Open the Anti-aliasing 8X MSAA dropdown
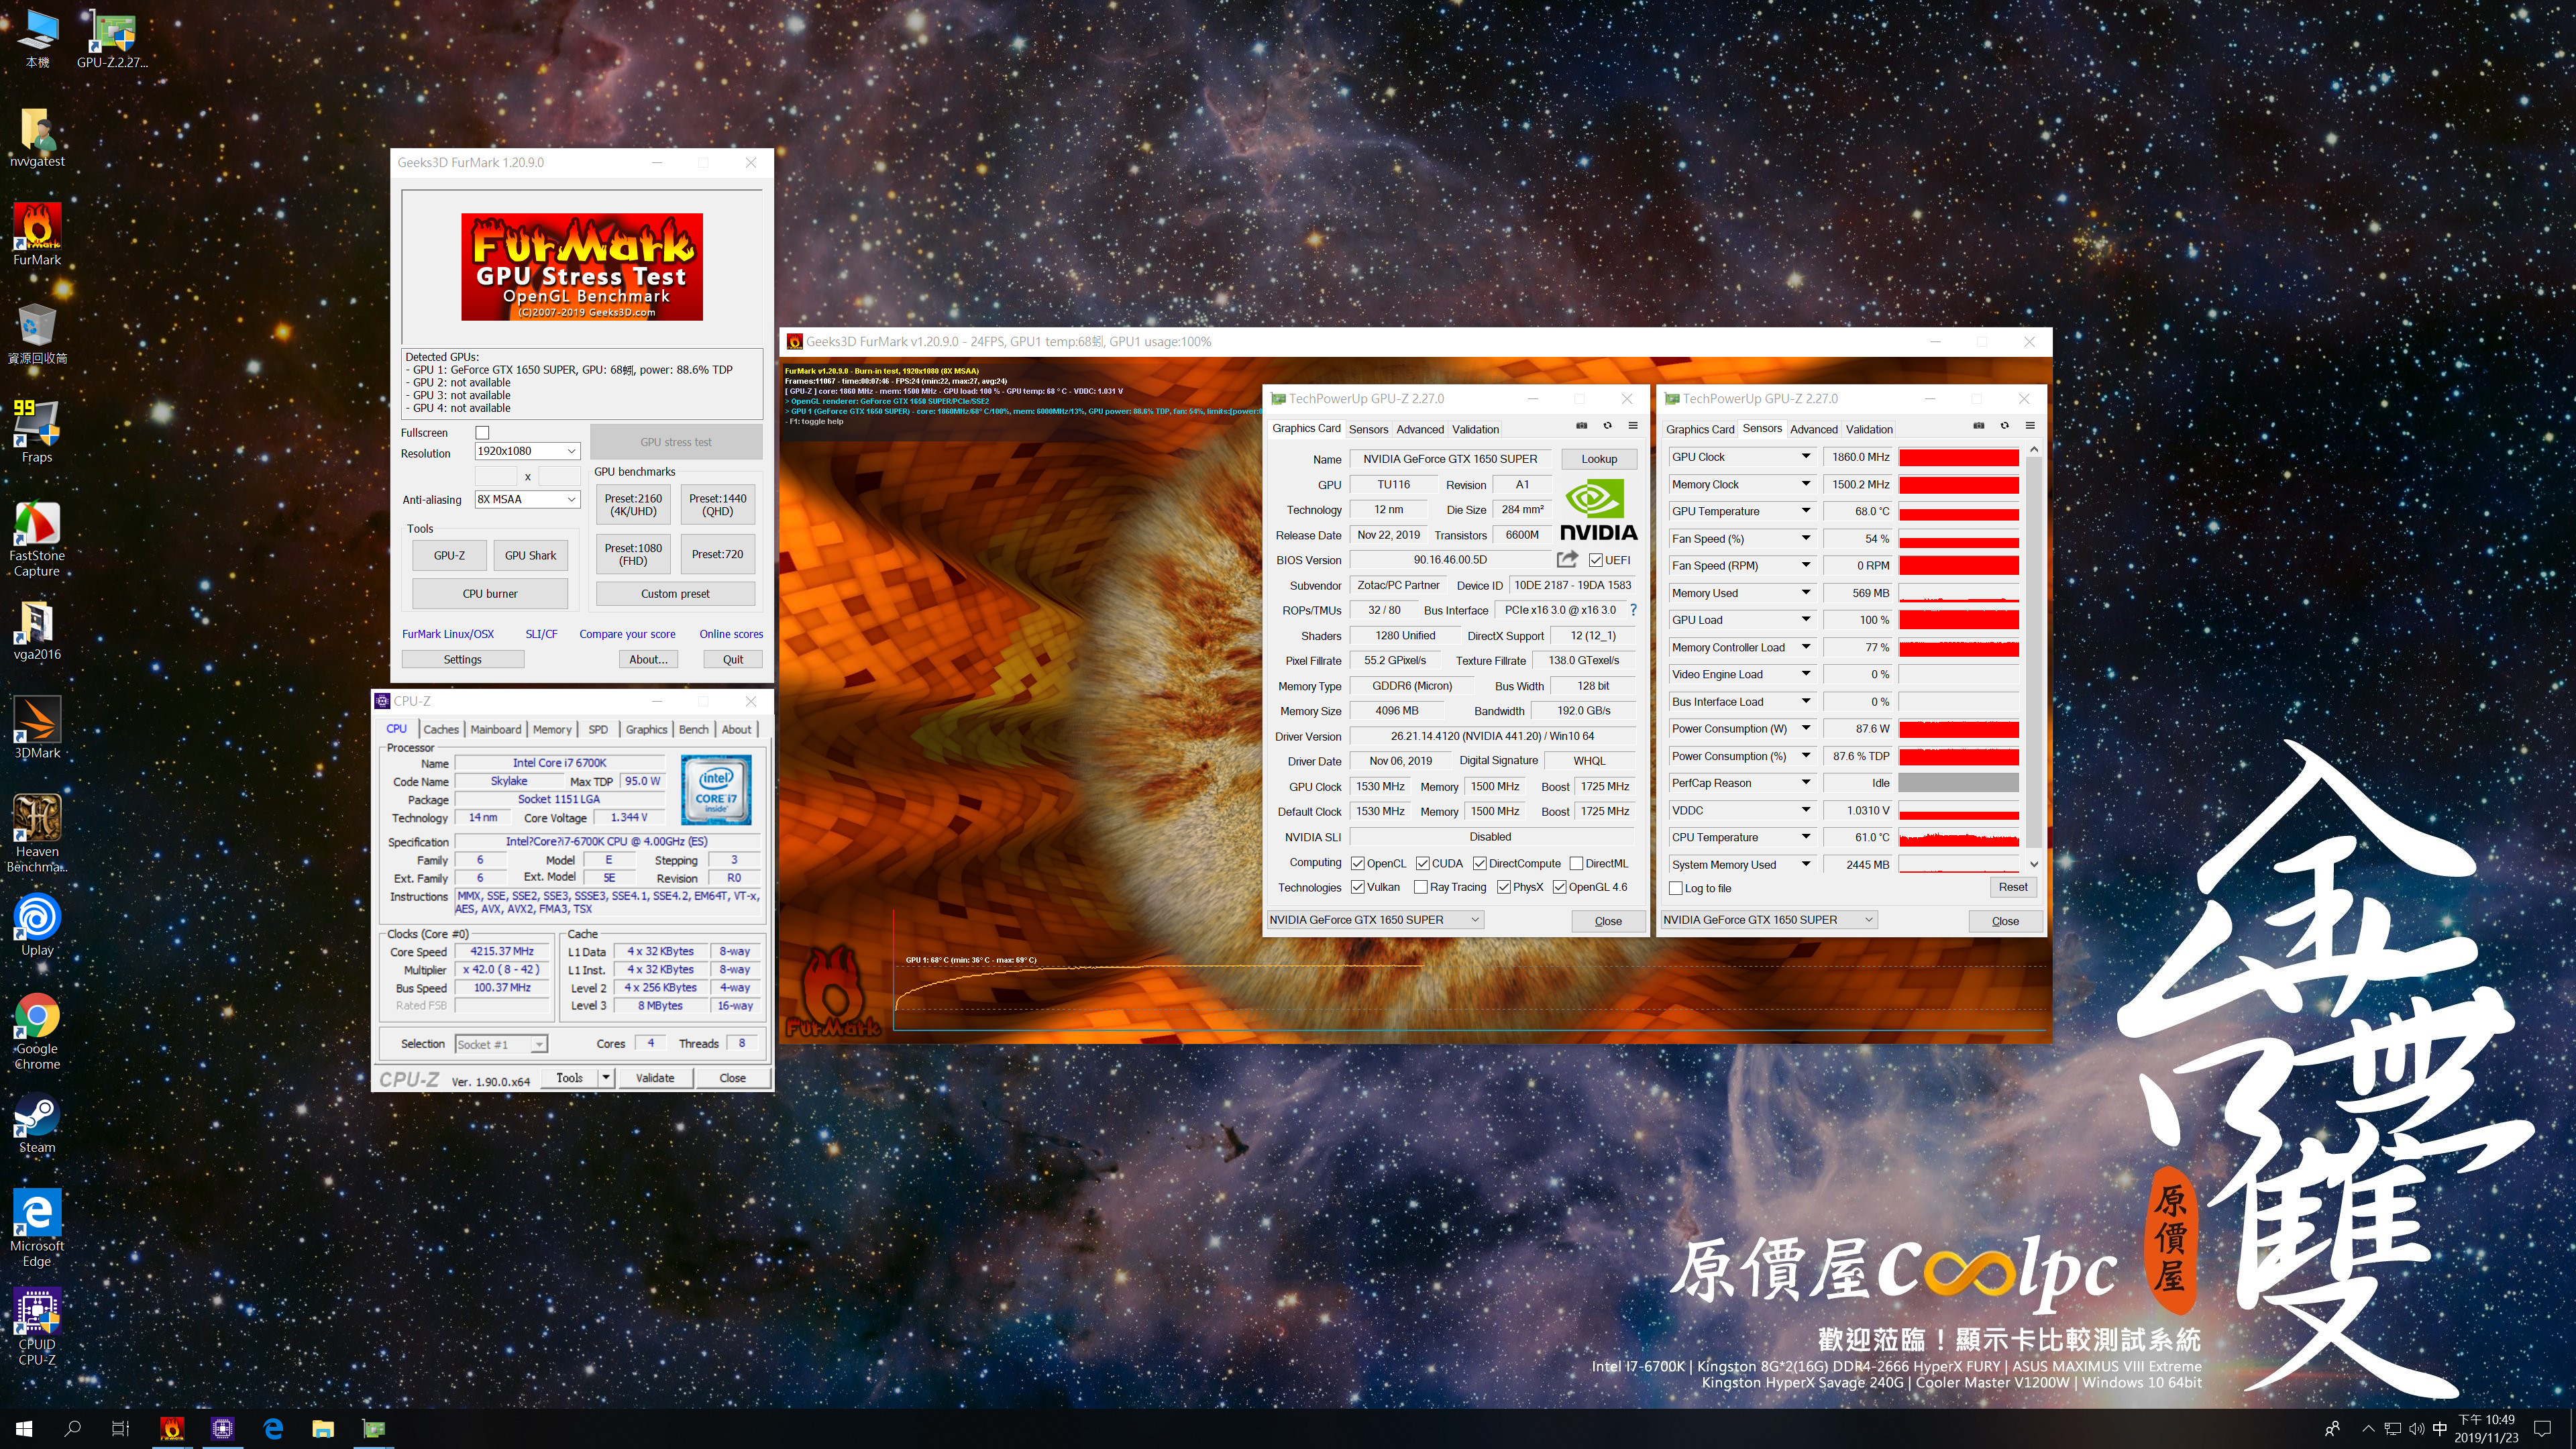The image size is (2576, 1449). click(x=527, y=499)
